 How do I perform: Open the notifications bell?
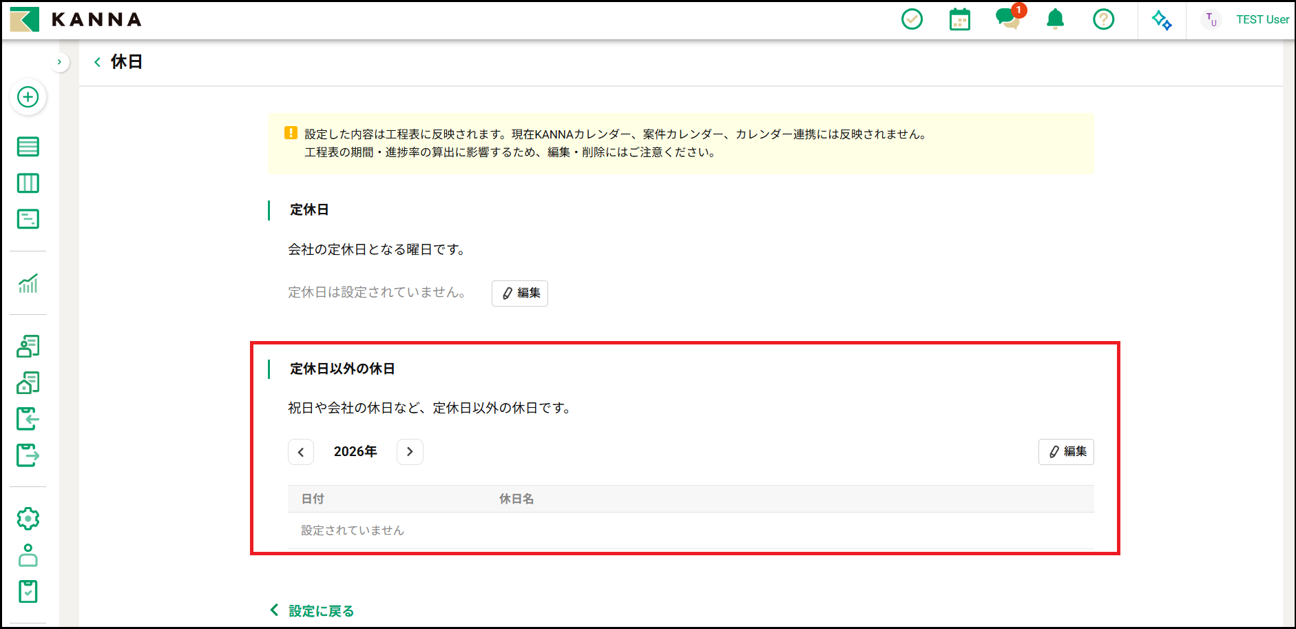(x=1055, y=19)
